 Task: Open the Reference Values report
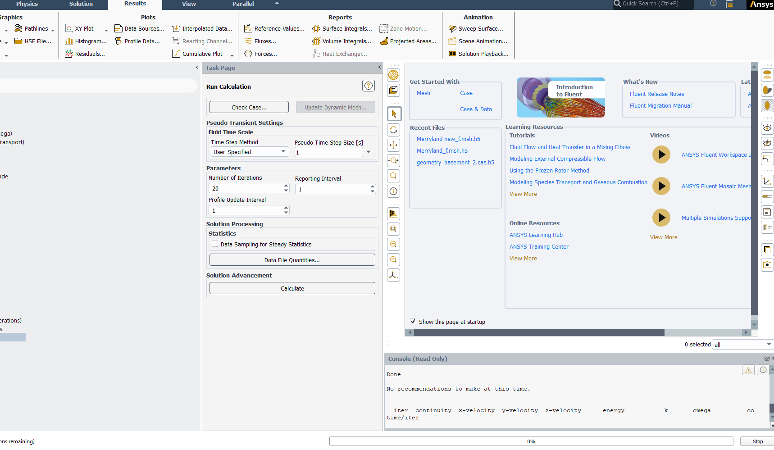point(274,28)
